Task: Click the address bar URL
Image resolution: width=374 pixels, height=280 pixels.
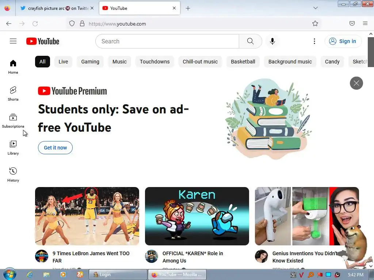Action: click(117, 24)
